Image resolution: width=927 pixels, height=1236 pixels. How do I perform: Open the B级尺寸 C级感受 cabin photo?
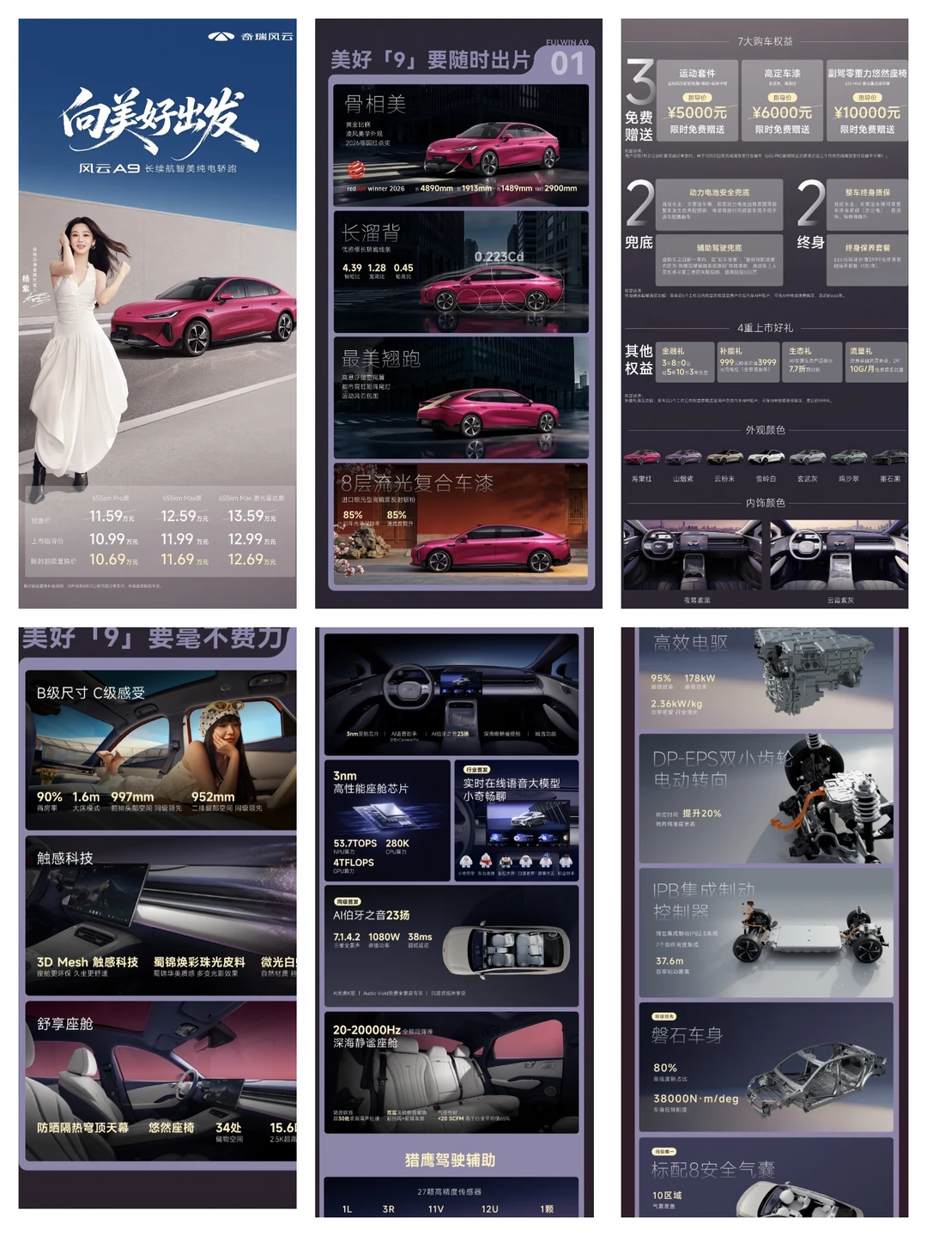[x=161, y=750]
